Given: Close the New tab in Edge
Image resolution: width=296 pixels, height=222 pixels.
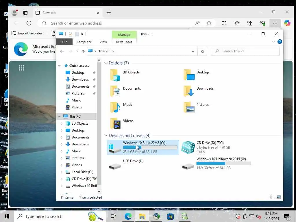Looking at the screenshot, I should pos(98,13).
